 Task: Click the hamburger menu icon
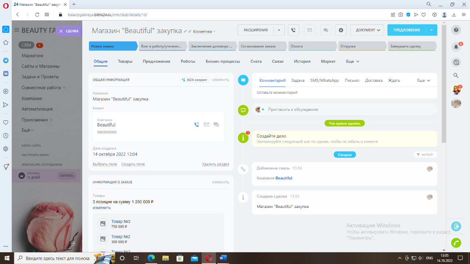click(17, 30)
